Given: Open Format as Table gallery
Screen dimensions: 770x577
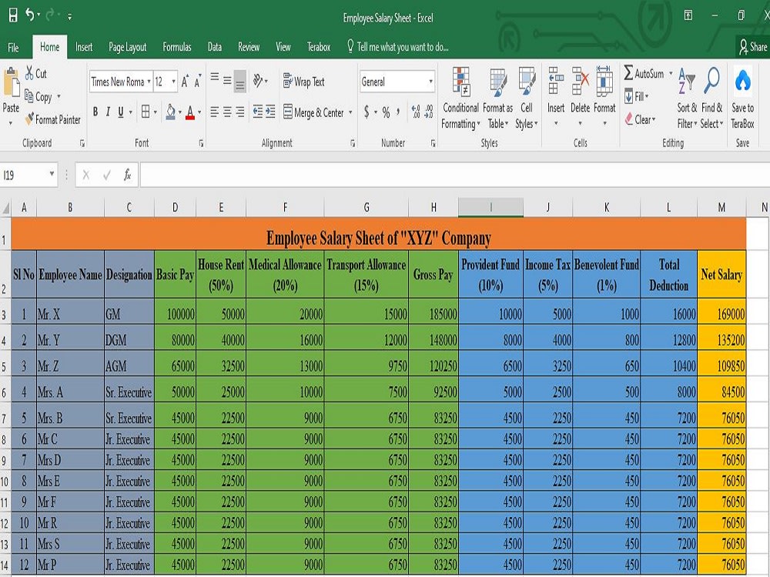Looking at the screenshot, I should [x=498, y=98].
